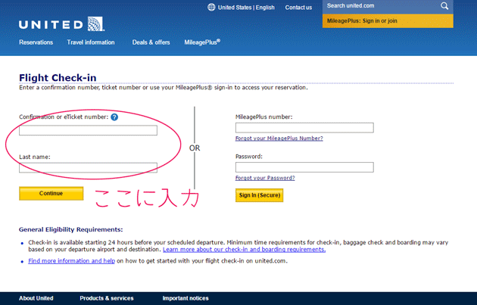Open Find more information and help link
This screenshot has width=477, height=305.
pyautogui.click(x=71, y=261)
